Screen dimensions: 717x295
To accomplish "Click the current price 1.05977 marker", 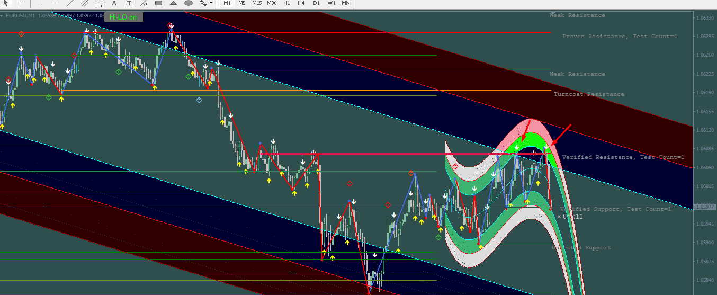I will [x=705, y=207].
